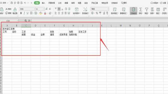The height and width of the screenshot is (94, 168).
Task: Open the font size dropdown showing 11
Action: (x=40, y=9)
